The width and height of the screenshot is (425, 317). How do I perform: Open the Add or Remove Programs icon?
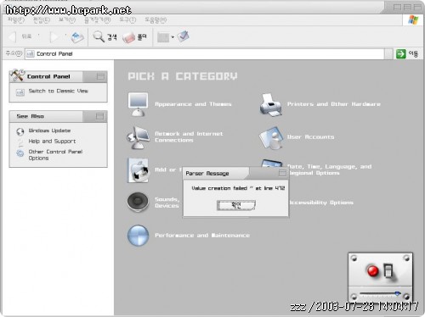[138, 170]
